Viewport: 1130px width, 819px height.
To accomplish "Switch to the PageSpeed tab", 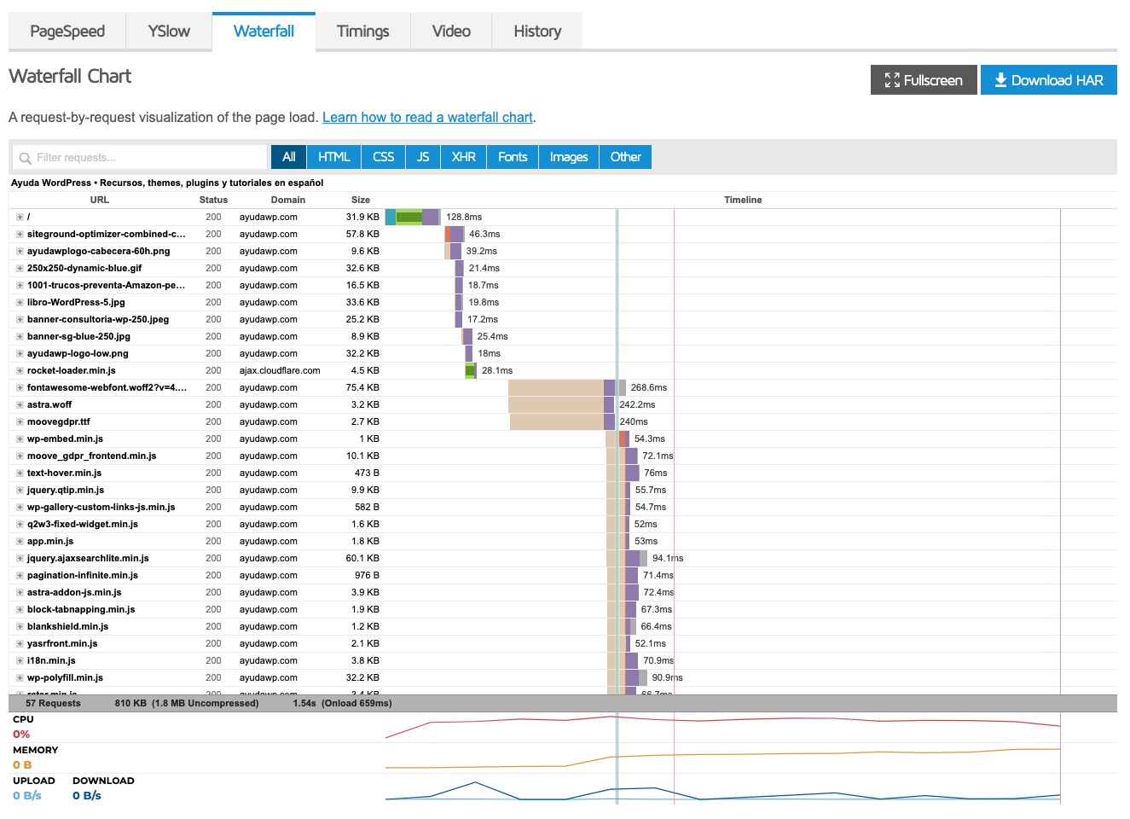I will (67, 32).
